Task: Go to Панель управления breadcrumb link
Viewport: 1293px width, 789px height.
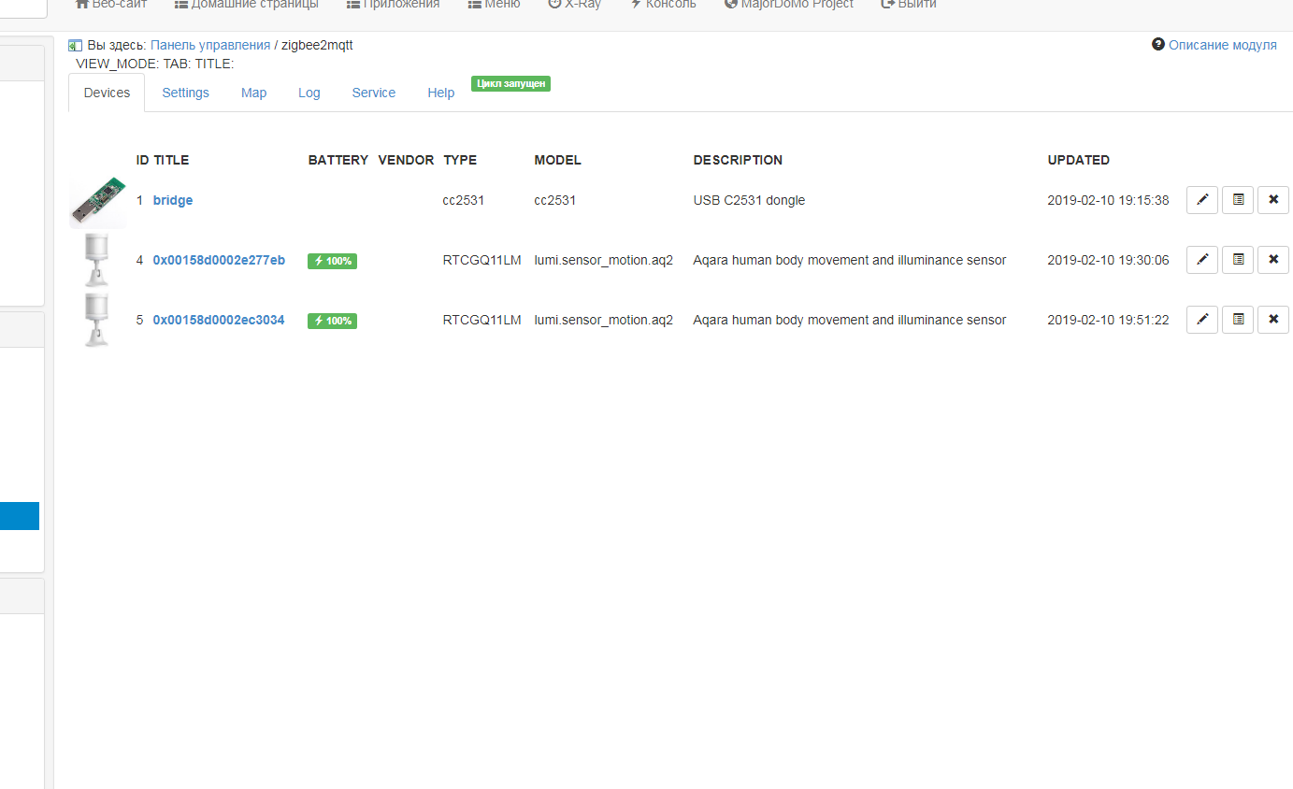Action: 210,45
